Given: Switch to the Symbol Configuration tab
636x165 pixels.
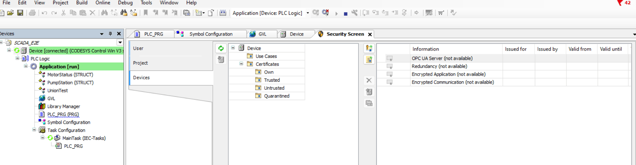Looking at the screenshot, I should [210, 34].
